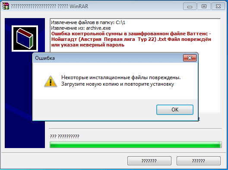Click the right bottom button with six question marks
The image size is (228, 170).
[x=199, y=161]
